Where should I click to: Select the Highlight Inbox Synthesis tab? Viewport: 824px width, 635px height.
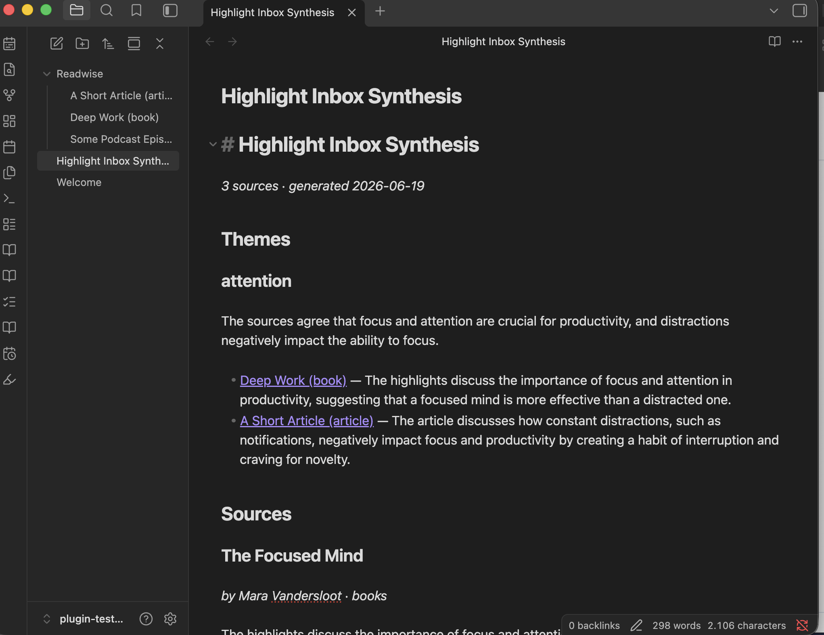(272, 13)
